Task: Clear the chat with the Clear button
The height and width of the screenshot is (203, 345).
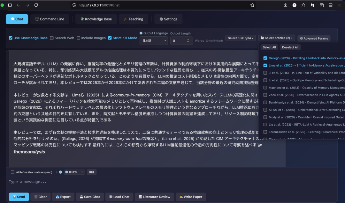Action: coord(41,197)
